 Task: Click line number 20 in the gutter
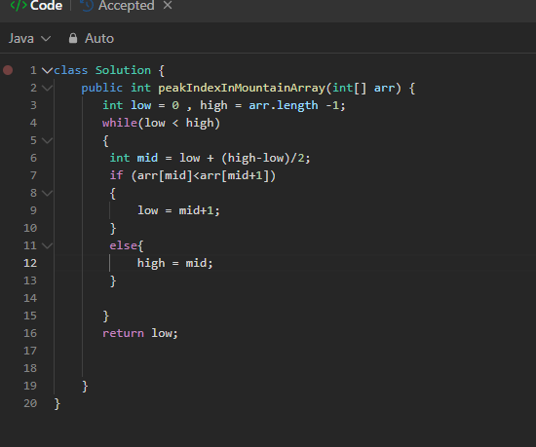30,403
